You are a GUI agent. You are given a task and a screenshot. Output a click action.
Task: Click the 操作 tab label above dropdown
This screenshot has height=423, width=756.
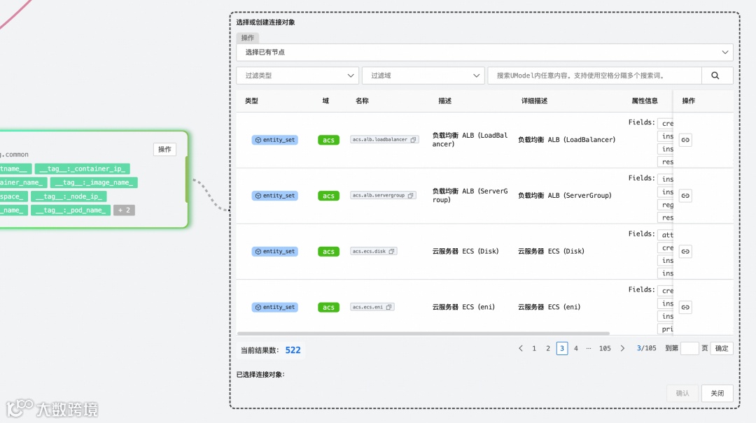point(247,38)
